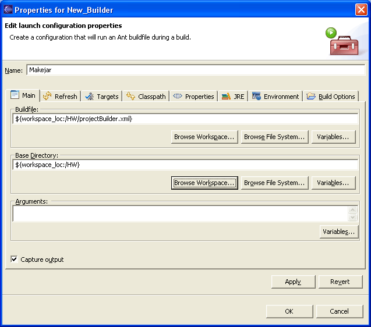
Task: Click Browse Workspace under Base Directory
Action: pos(204,183)
